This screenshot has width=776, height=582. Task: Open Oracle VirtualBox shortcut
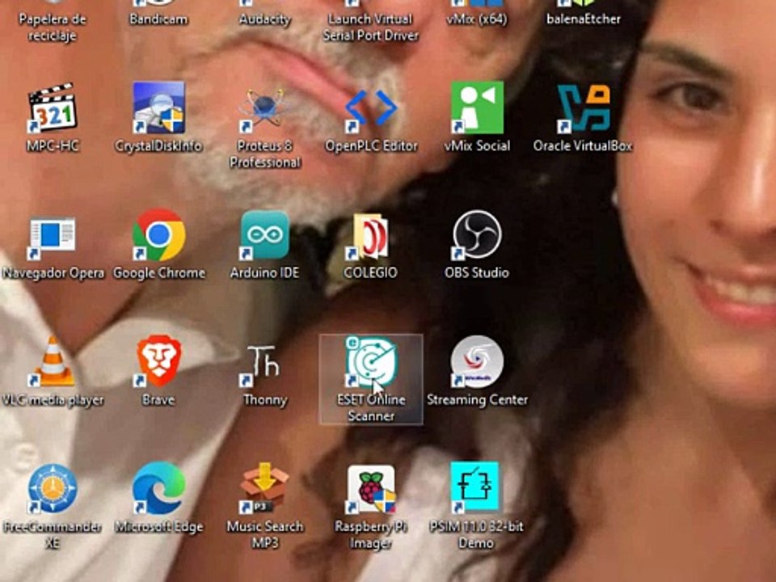click(583, 108)
